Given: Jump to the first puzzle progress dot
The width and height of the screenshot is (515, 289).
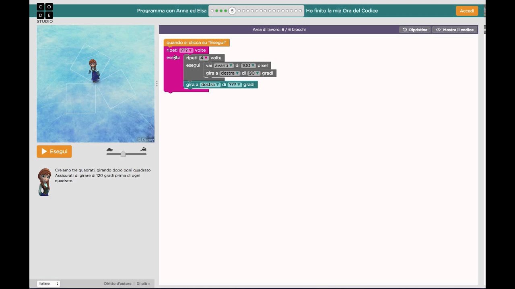Looking at the screenshot, I should 212,11.
